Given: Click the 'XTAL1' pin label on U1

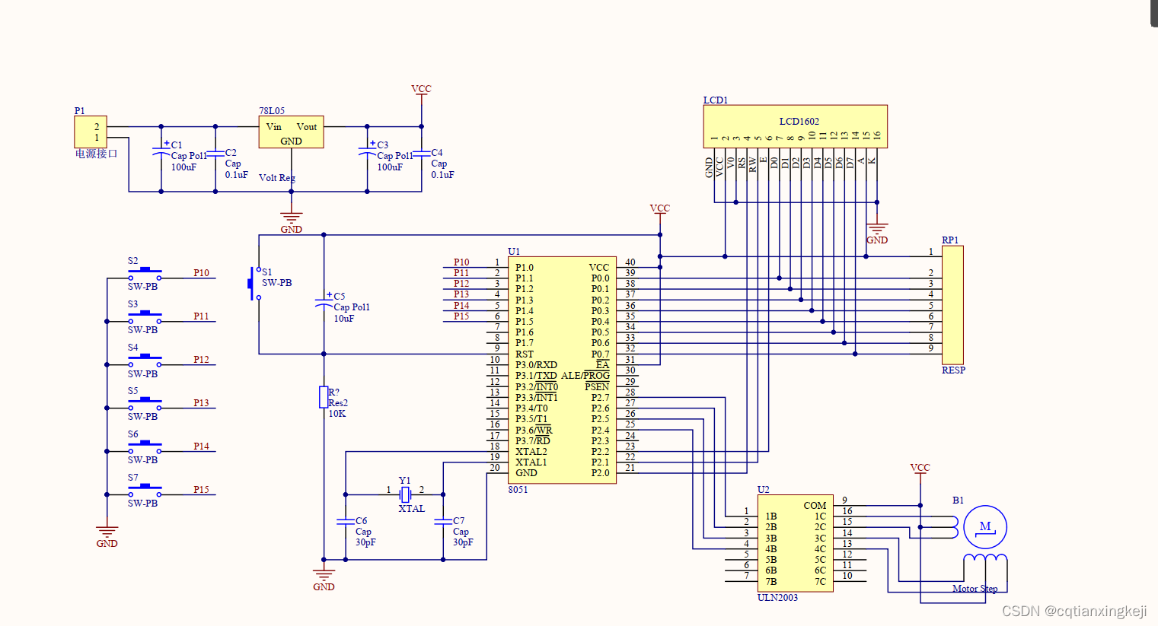Looking at the screenshot, I should click(531, 462).
